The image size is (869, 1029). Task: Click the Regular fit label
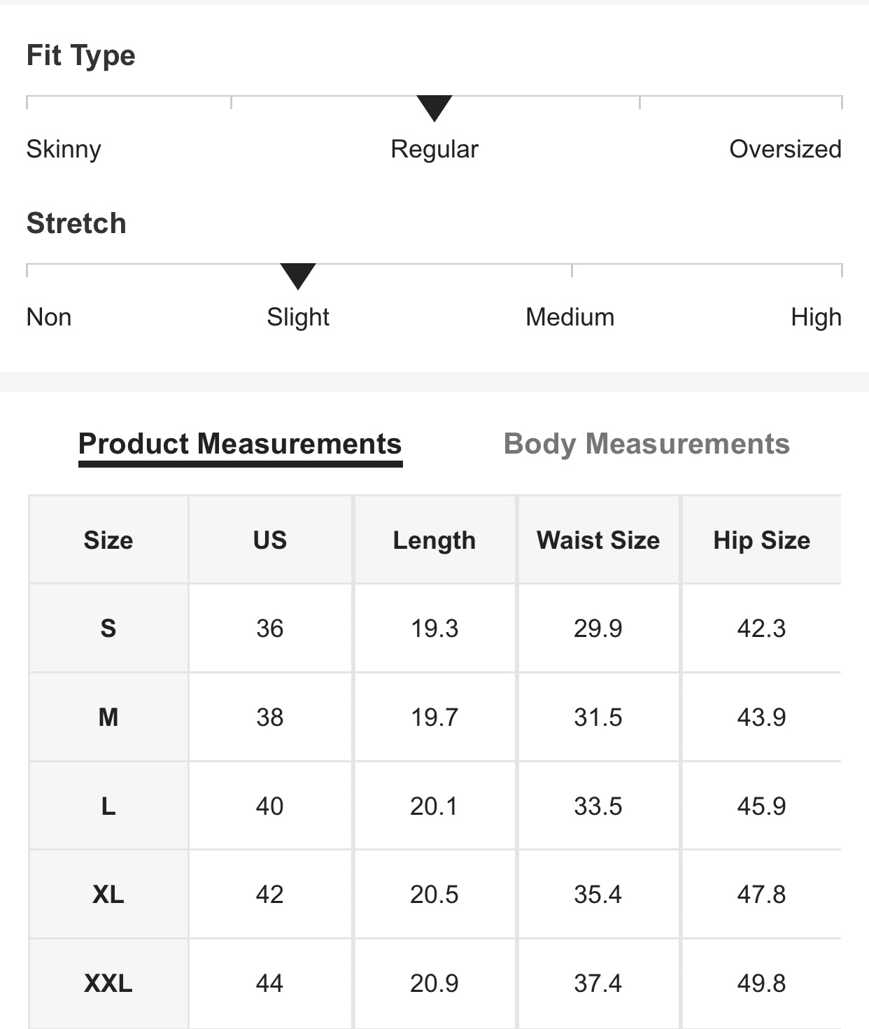[434, 149]
